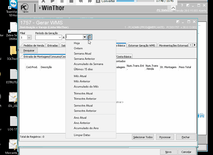Image resolution: width=213 pixels, height=155 pixels.
Task: Click the grid dots icon in WinThor header
Action: point(169,8)
